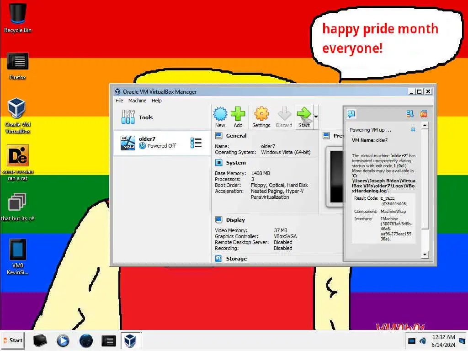Select the Tools item in left pane
The height and width of the screenshot is (351, 468).
pyautogui.click(x=162, y=117)
